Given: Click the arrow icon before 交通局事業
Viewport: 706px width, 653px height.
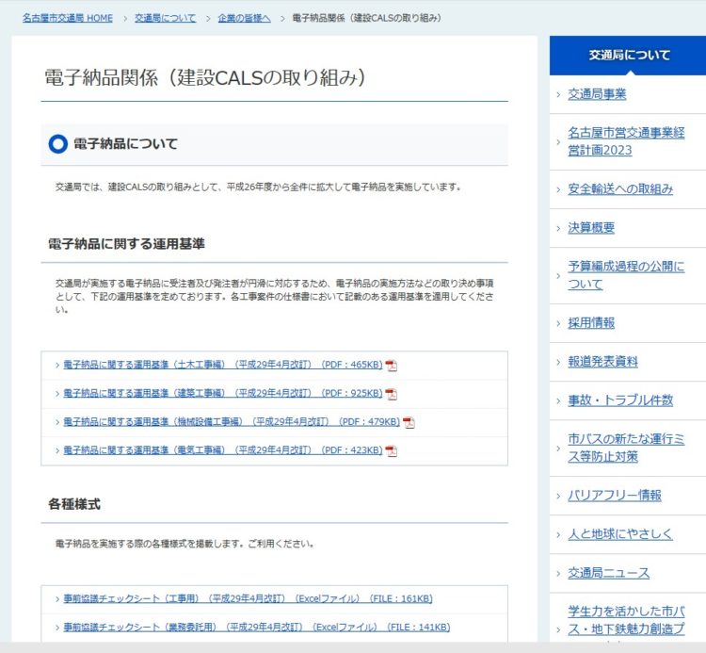Looking at the screenshot, I should coord(558,95).
